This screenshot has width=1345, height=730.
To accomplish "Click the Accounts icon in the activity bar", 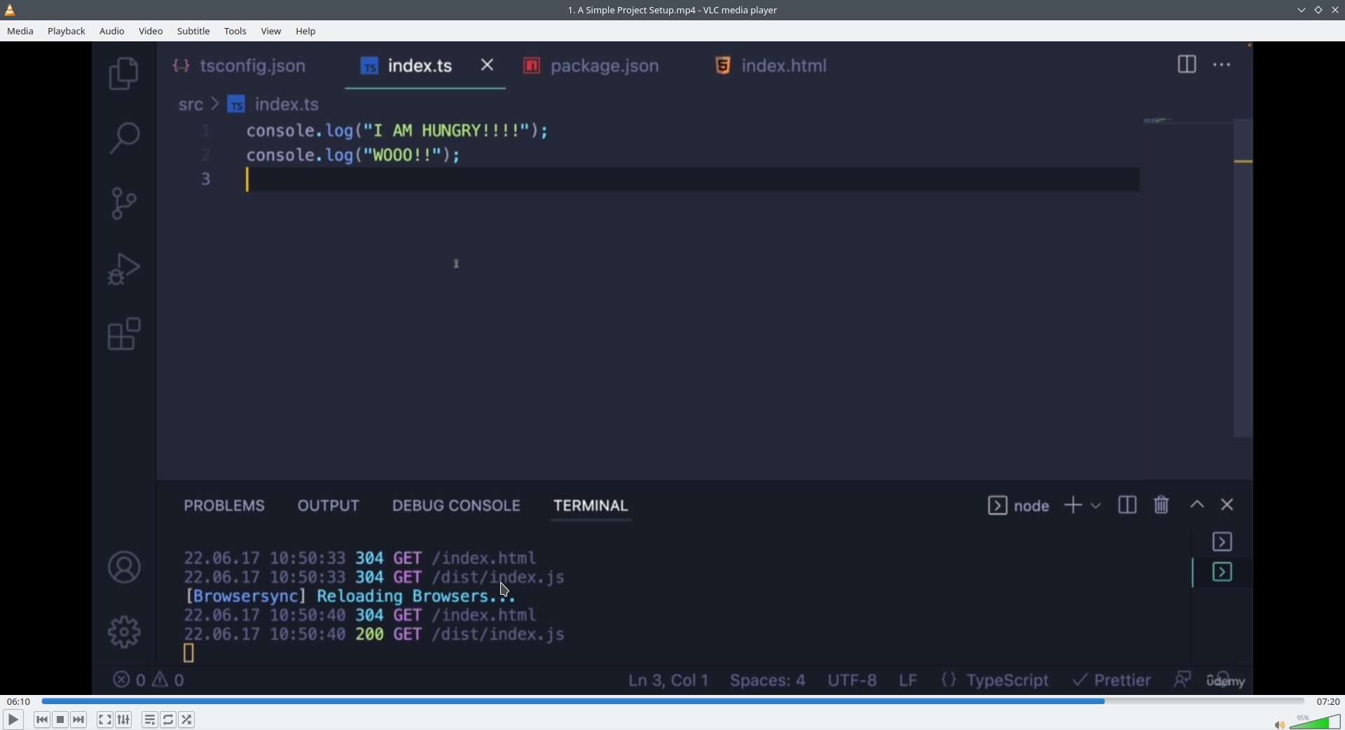I will (x=124, y=567).
